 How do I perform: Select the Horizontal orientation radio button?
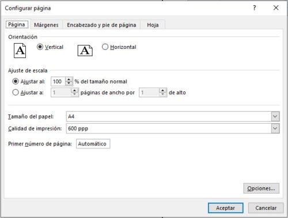click(x=105, y=47)
